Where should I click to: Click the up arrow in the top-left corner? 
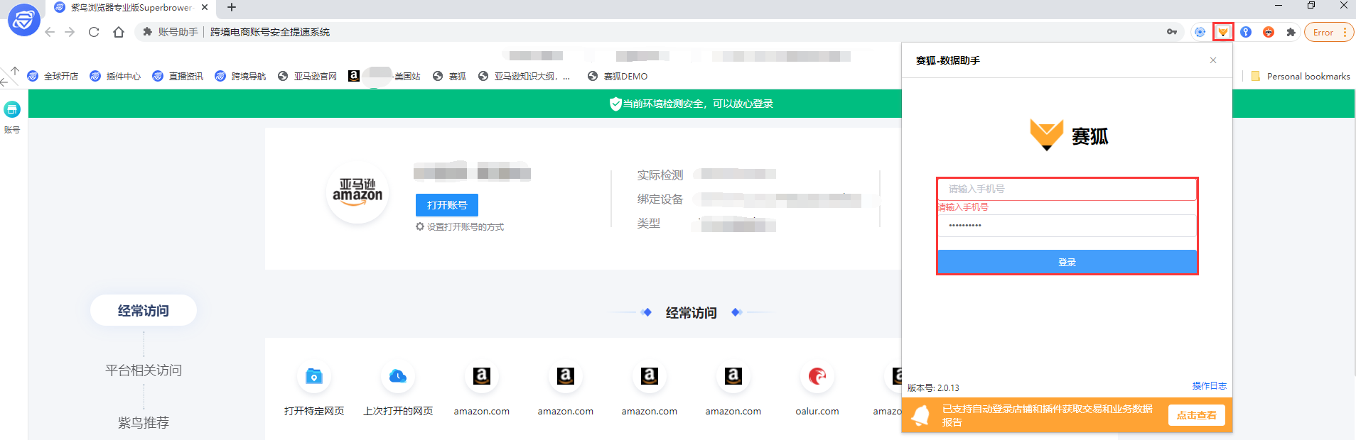pos(15,71)
